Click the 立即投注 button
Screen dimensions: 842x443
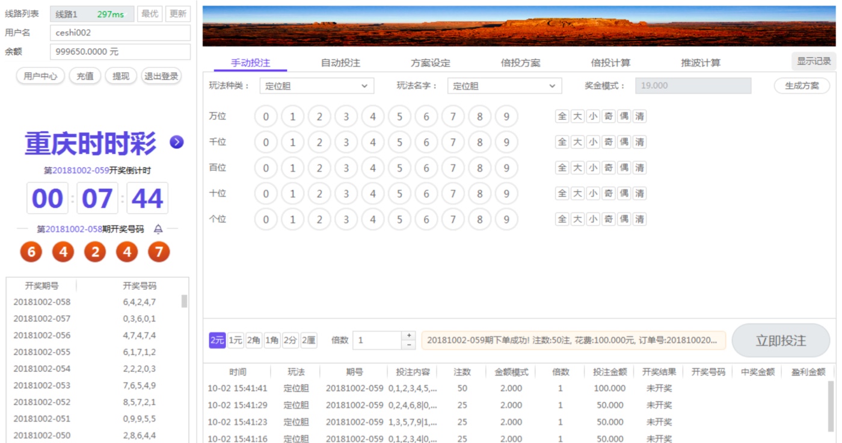coord(780,341)
